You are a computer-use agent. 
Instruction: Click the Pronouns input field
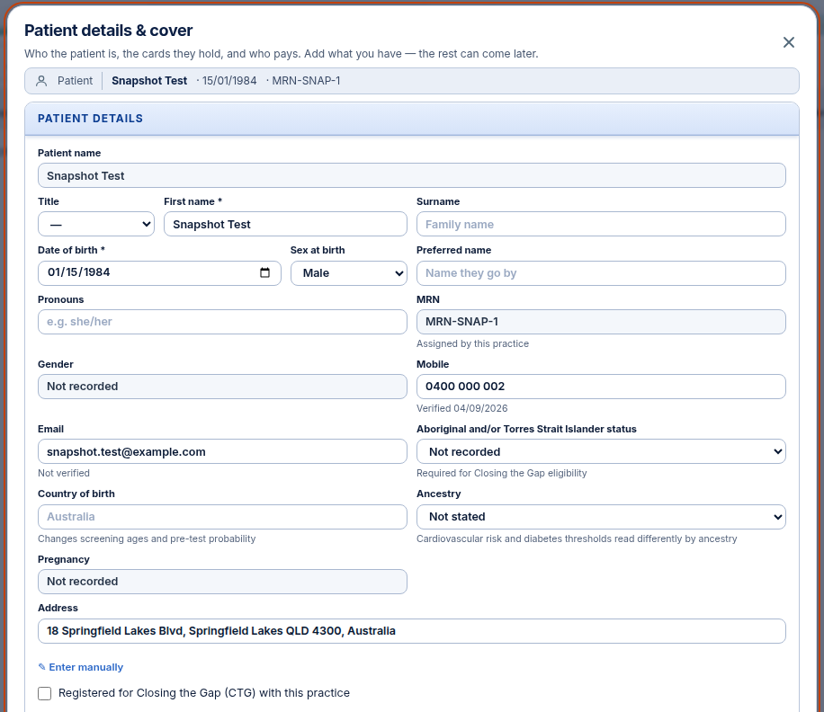(222, 322)
